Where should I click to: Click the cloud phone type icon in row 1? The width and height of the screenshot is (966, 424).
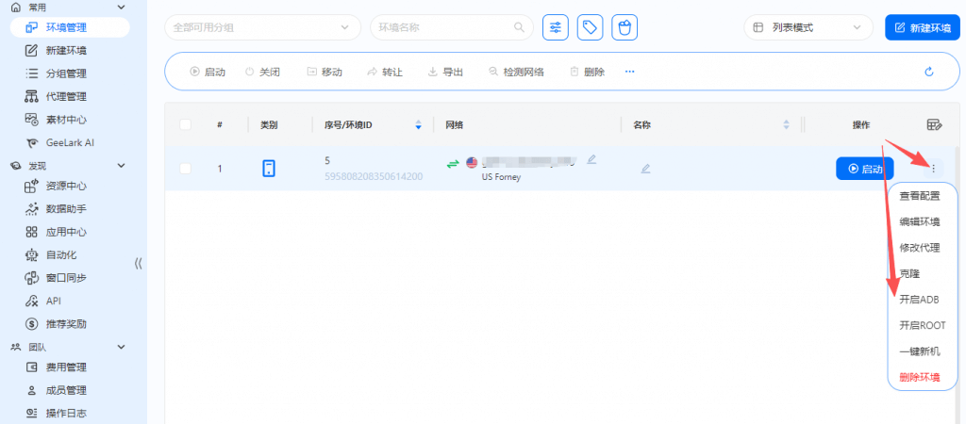pos(269,169)
